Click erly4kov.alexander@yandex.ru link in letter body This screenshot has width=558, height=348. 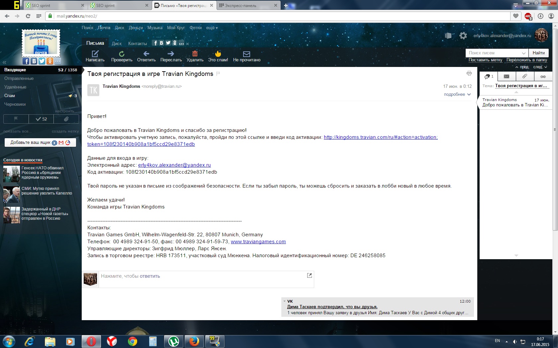(x=174, y=165)
